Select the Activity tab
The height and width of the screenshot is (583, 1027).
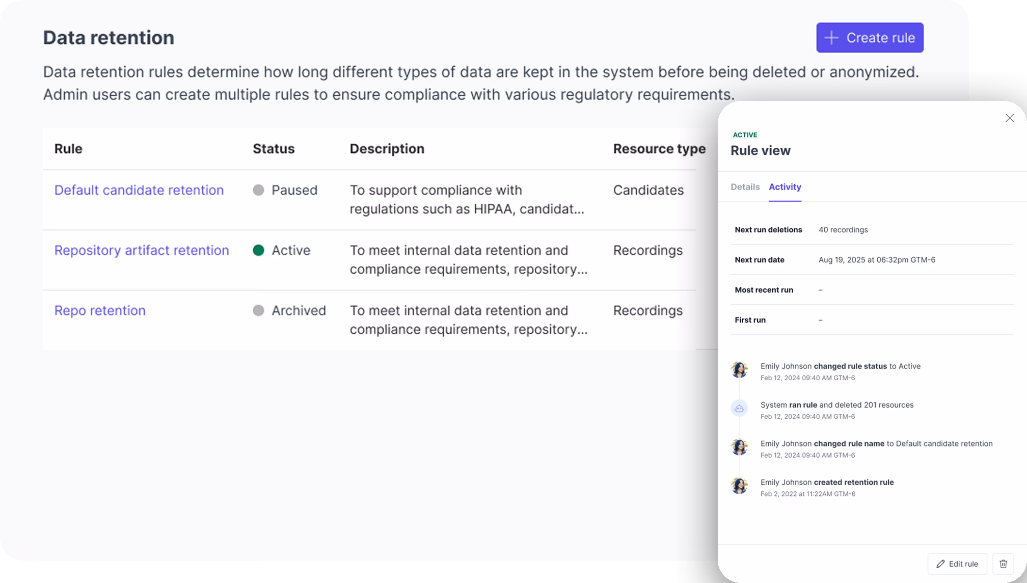(785, 187)
